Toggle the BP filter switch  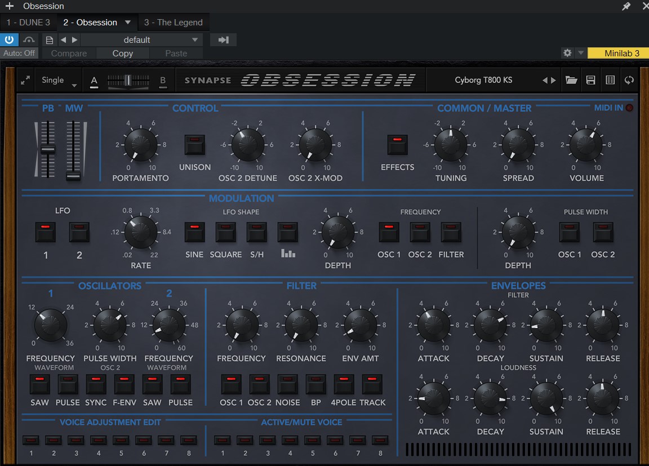316,384
